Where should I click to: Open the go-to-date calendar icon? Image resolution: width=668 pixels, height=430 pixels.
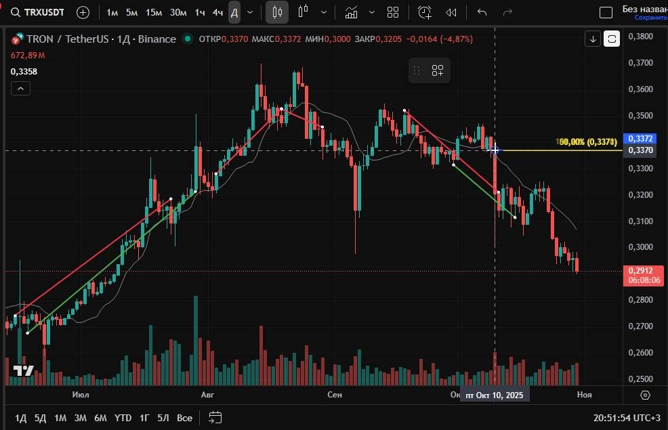215,417
